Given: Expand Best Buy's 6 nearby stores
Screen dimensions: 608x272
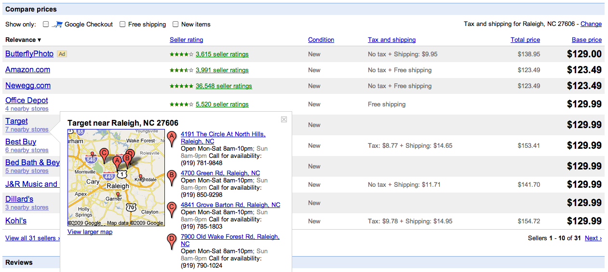Looking at the screenshot, I should [x=27, y=150].
